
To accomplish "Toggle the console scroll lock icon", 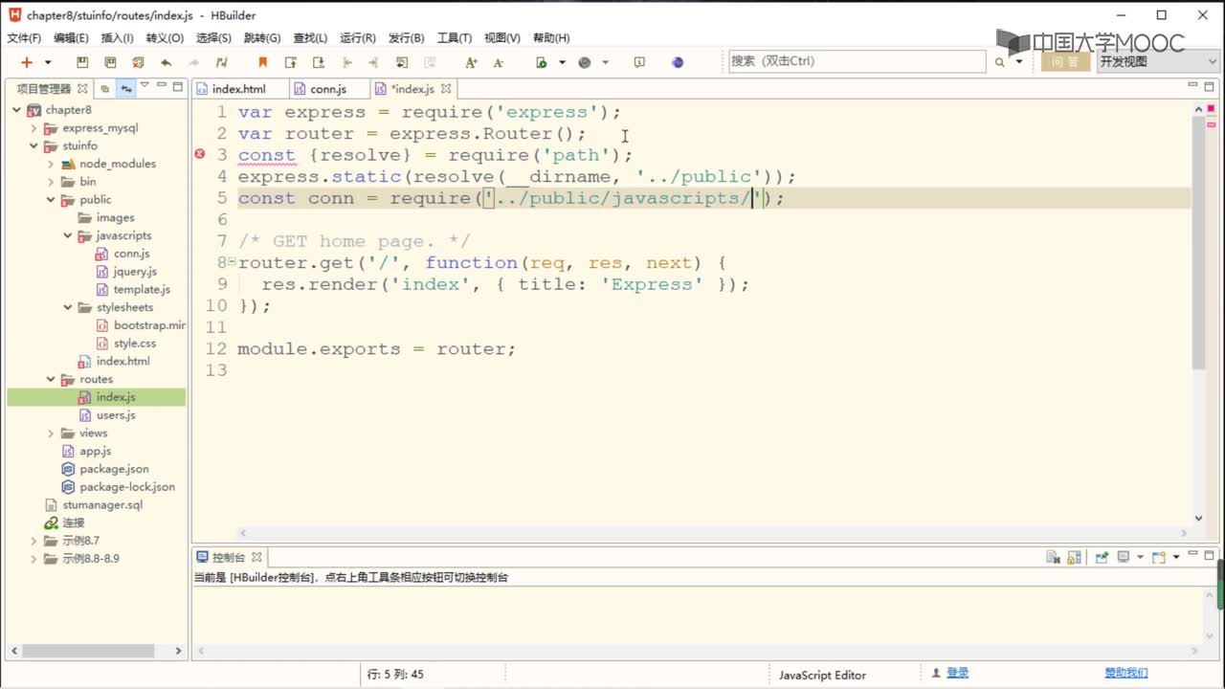I will point(1074,557).
